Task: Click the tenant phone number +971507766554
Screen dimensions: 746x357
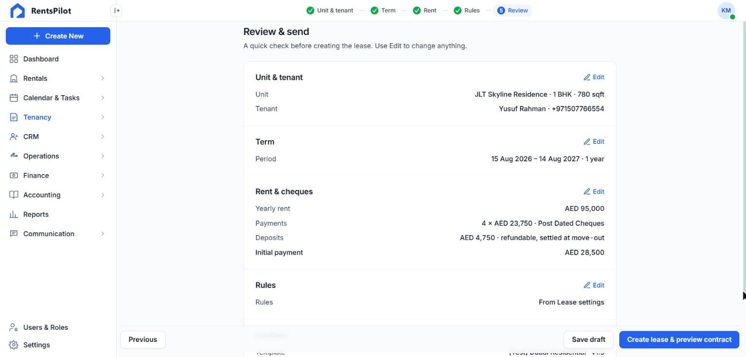Action: 578,109
